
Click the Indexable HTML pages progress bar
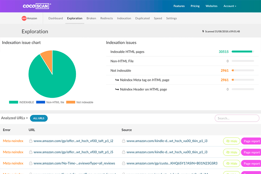point(243,52)
